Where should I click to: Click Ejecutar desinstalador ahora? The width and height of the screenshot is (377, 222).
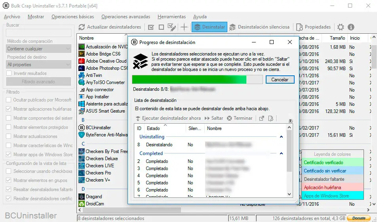click(x=168, y=118)
